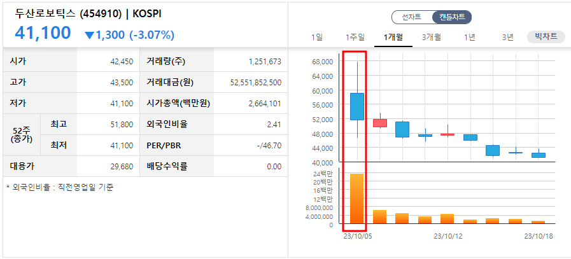Click the 23/10/05 date axis label

tap(357, 237)
